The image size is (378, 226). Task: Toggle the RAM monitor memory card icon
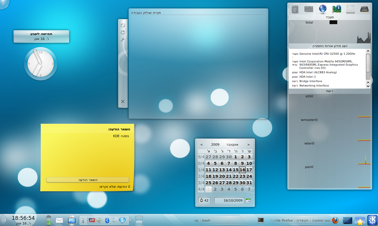click(x=309, y=9)
